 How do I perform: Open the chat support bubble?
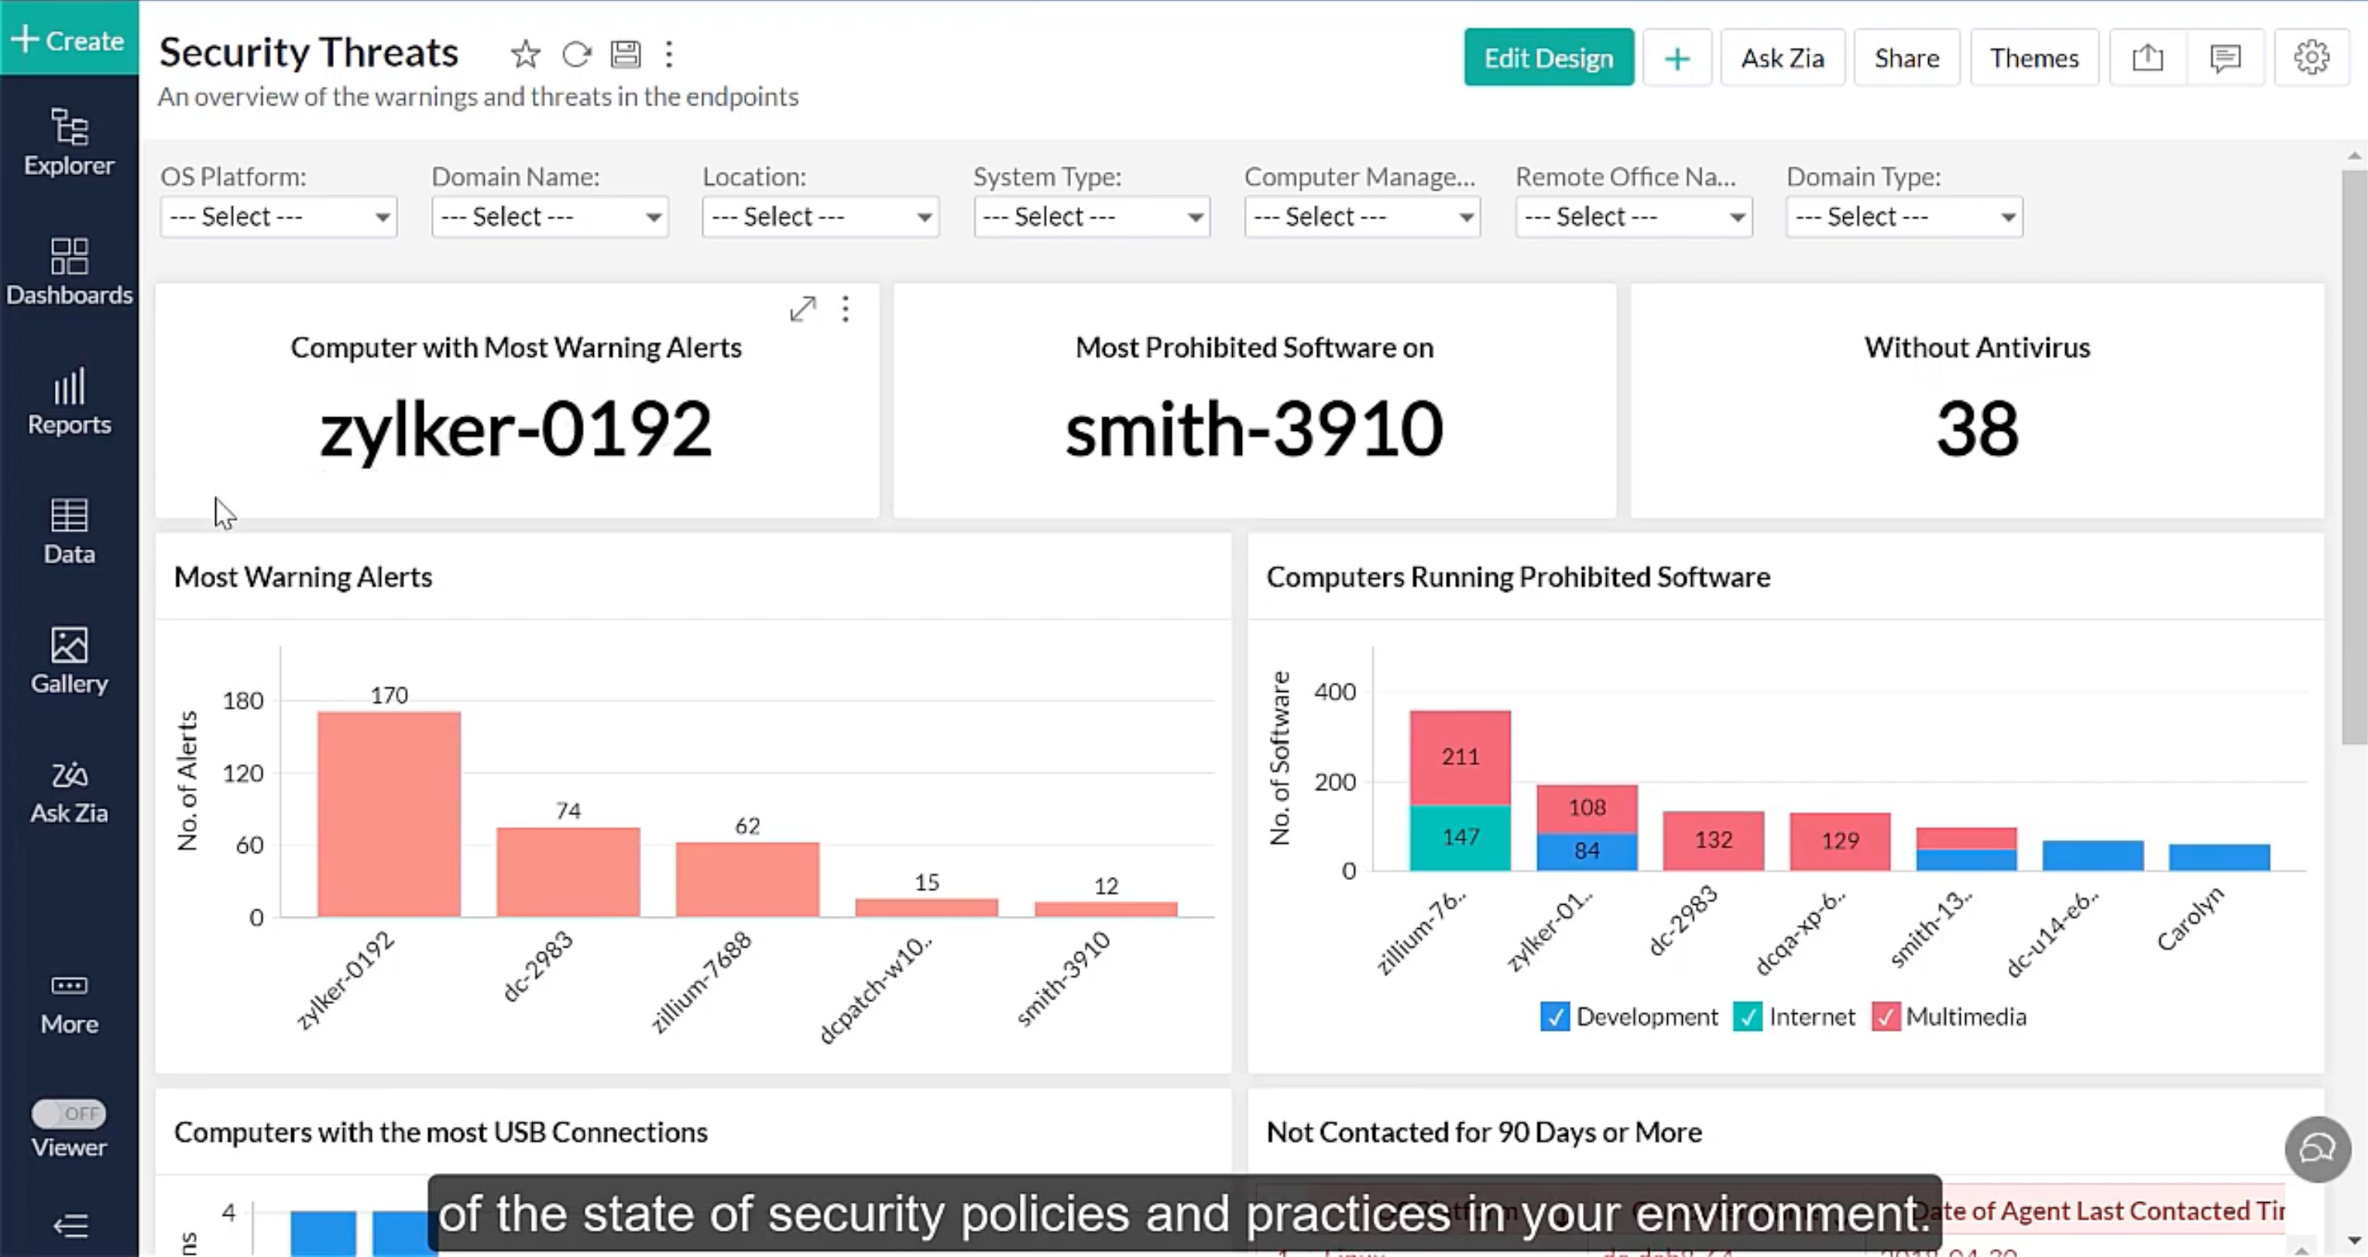tap(2317, 1149)
